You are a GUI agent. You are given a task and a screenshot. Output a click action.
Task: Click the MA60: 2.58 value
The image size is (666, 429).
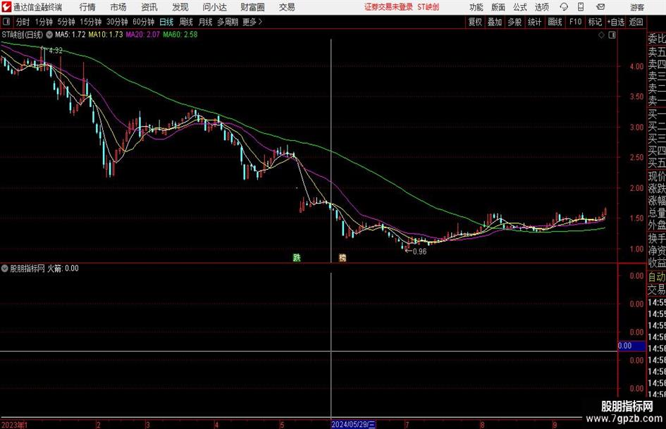tap(180, 35)
